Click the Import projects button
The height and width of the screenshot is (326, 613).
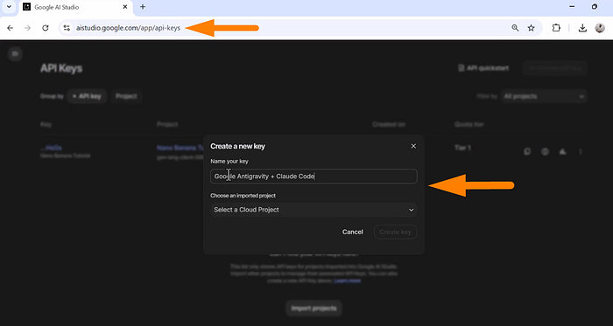click(314, 309)
